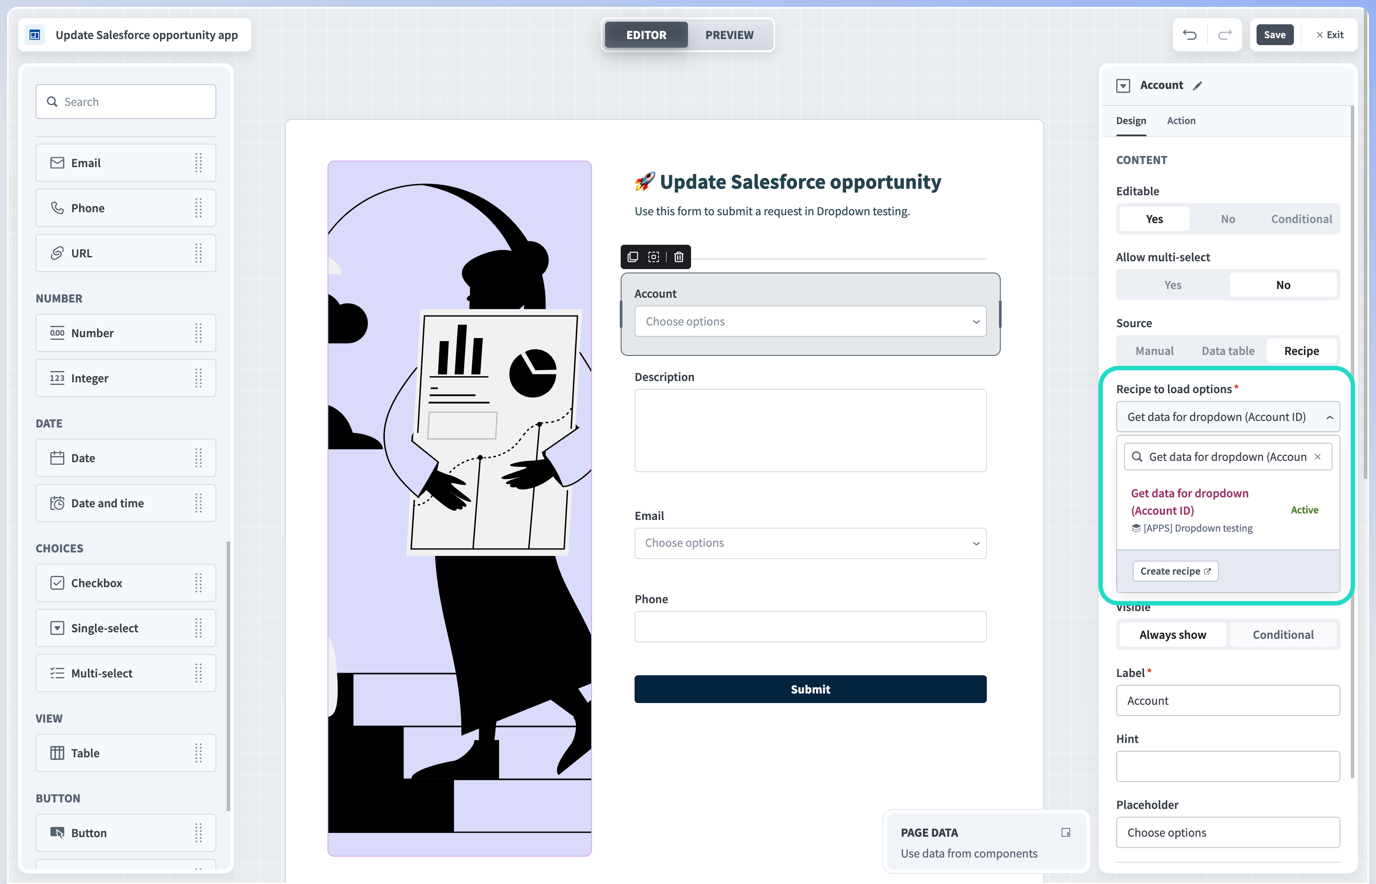Set Editable to No
The height and width of the screenshot is (884, 1376).
[x=1228, y=219]
